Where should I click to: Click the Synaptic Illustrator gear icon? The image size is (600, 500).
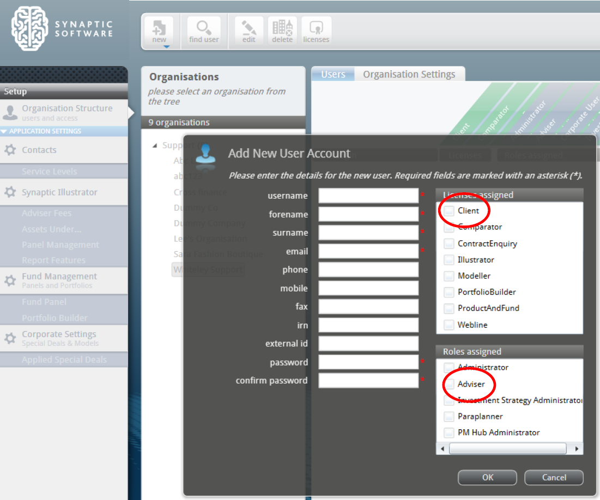pyautogui.click(x=10, y=192)
